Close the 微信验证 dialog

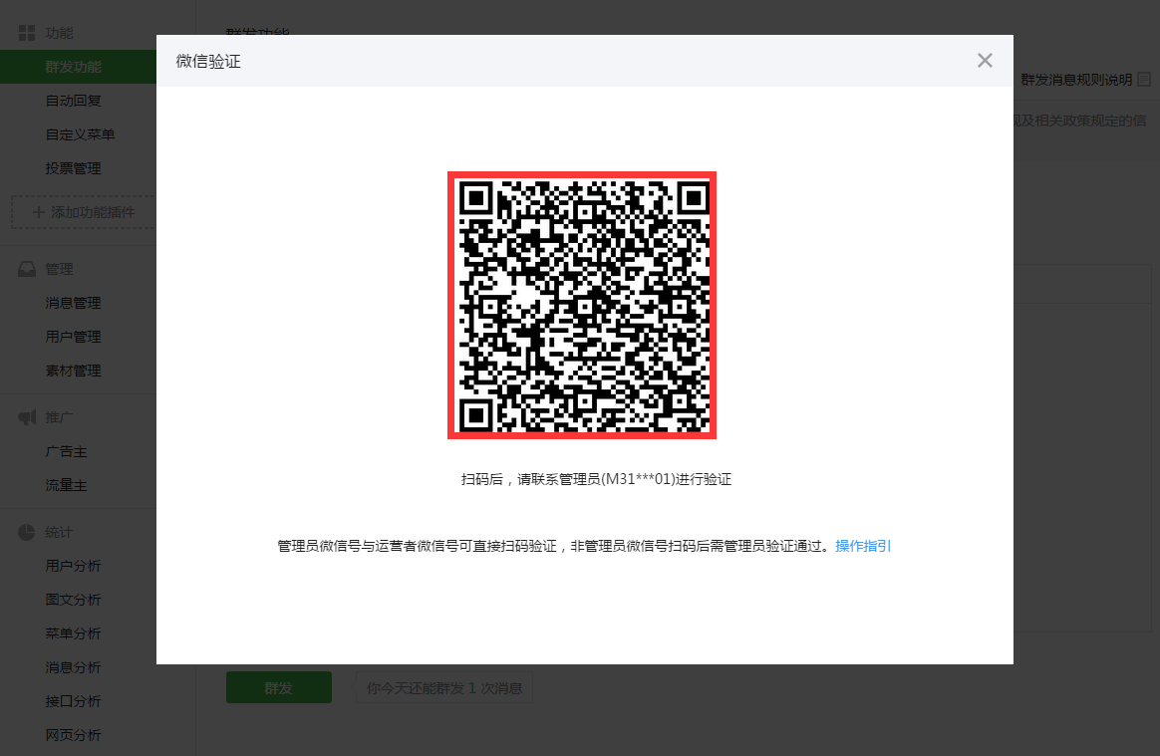coord(985,60)
